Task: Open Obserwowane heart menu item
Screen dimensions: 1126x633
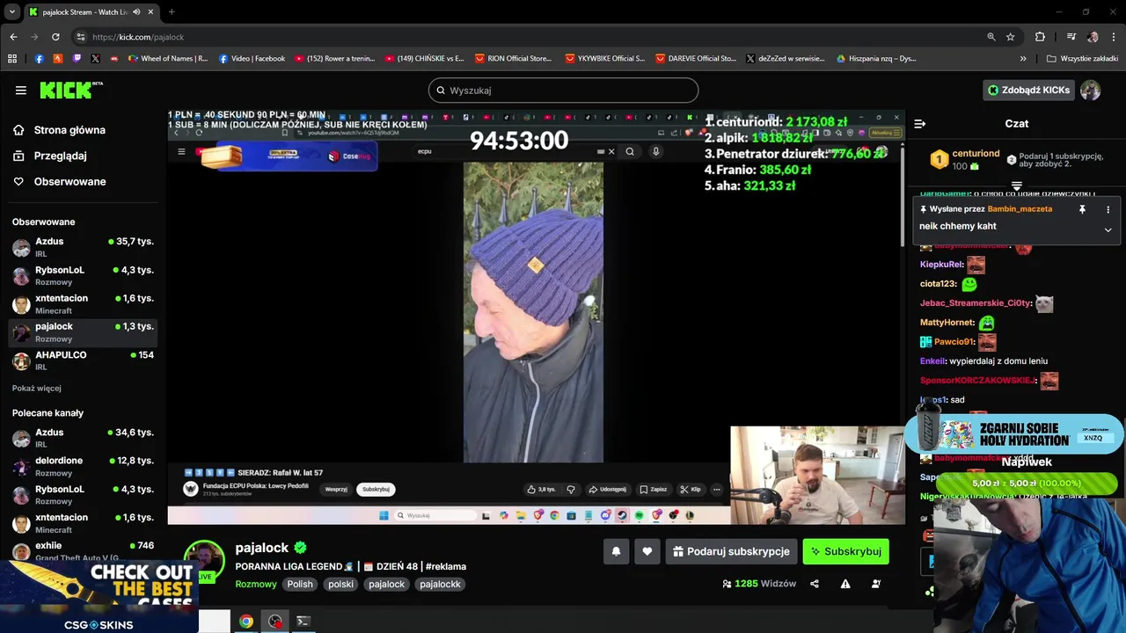Action: pyautogui.click(x=69, y=181)
